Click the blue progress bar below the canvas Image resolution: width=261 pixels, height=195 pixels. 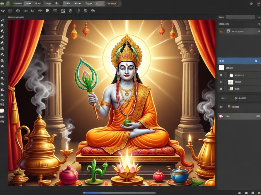(119, 193)
